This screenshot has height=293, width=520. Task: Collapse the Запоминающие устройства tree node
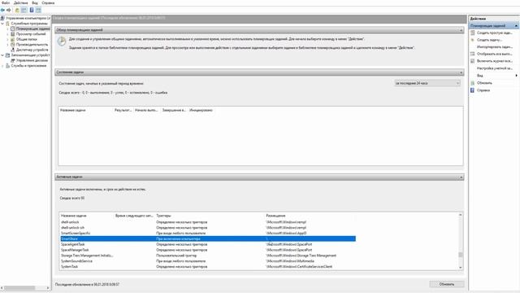pyautogui.click(x=2, y=55)
